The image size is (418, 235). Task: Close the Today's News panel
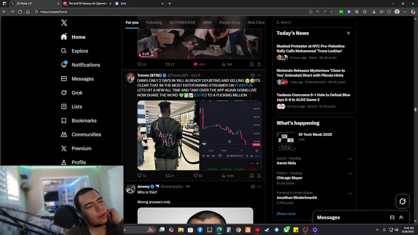348,33
